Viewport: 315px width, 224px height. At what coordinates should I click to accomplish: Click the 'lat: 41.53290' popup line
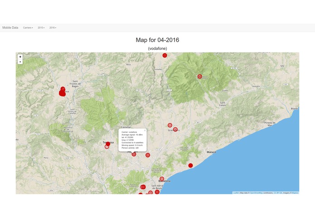[127, 137]
